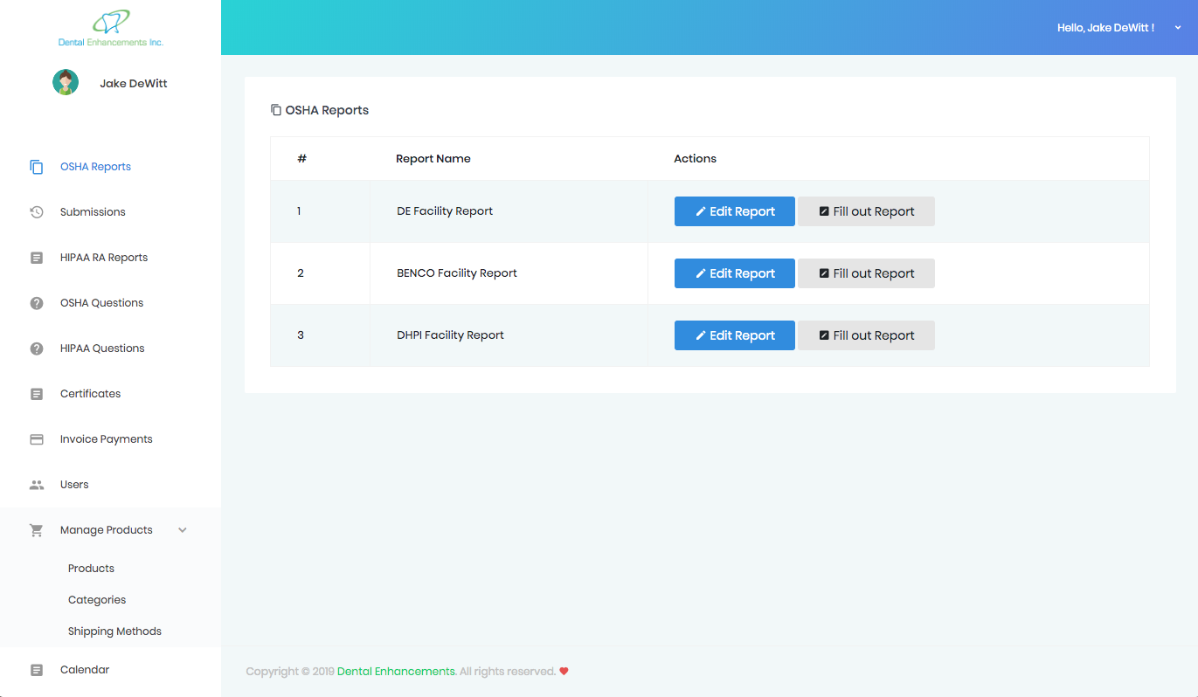Click the Users people icon

click(37, 485)
